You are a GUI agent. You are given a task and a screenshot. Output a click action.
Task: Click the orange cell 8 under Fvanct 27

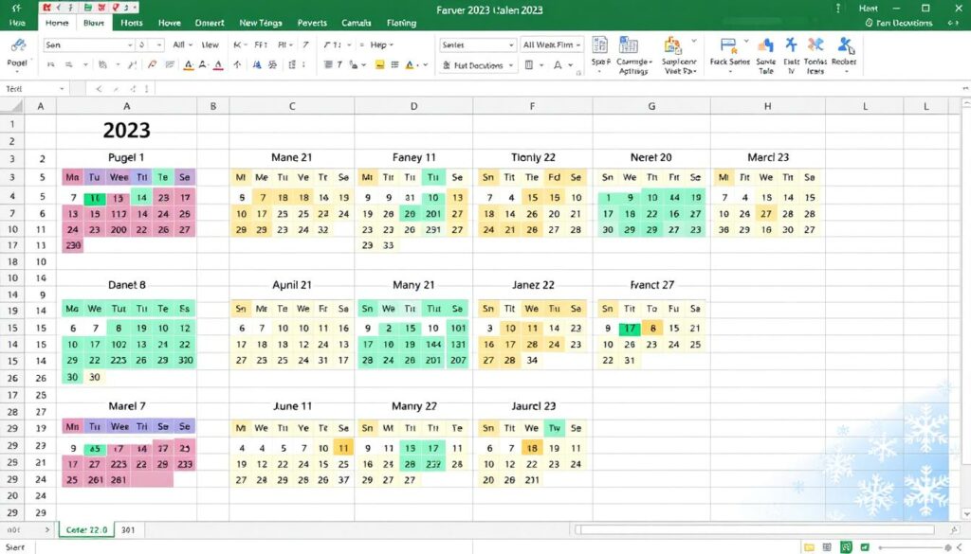tap(652, 329)
